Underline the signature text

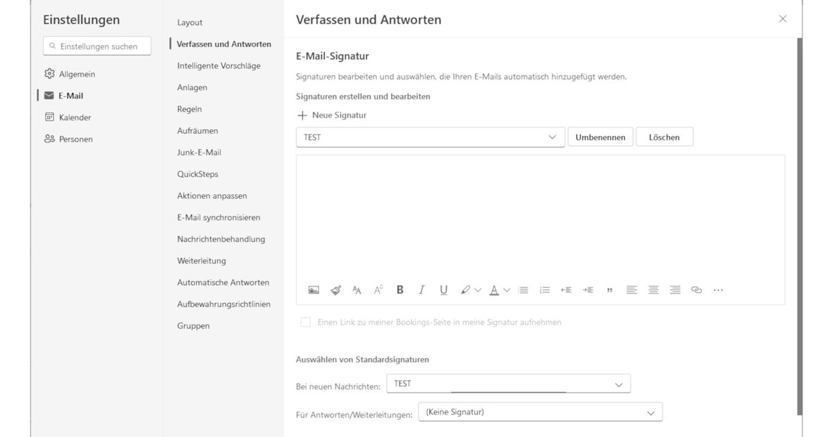(444, 289)
